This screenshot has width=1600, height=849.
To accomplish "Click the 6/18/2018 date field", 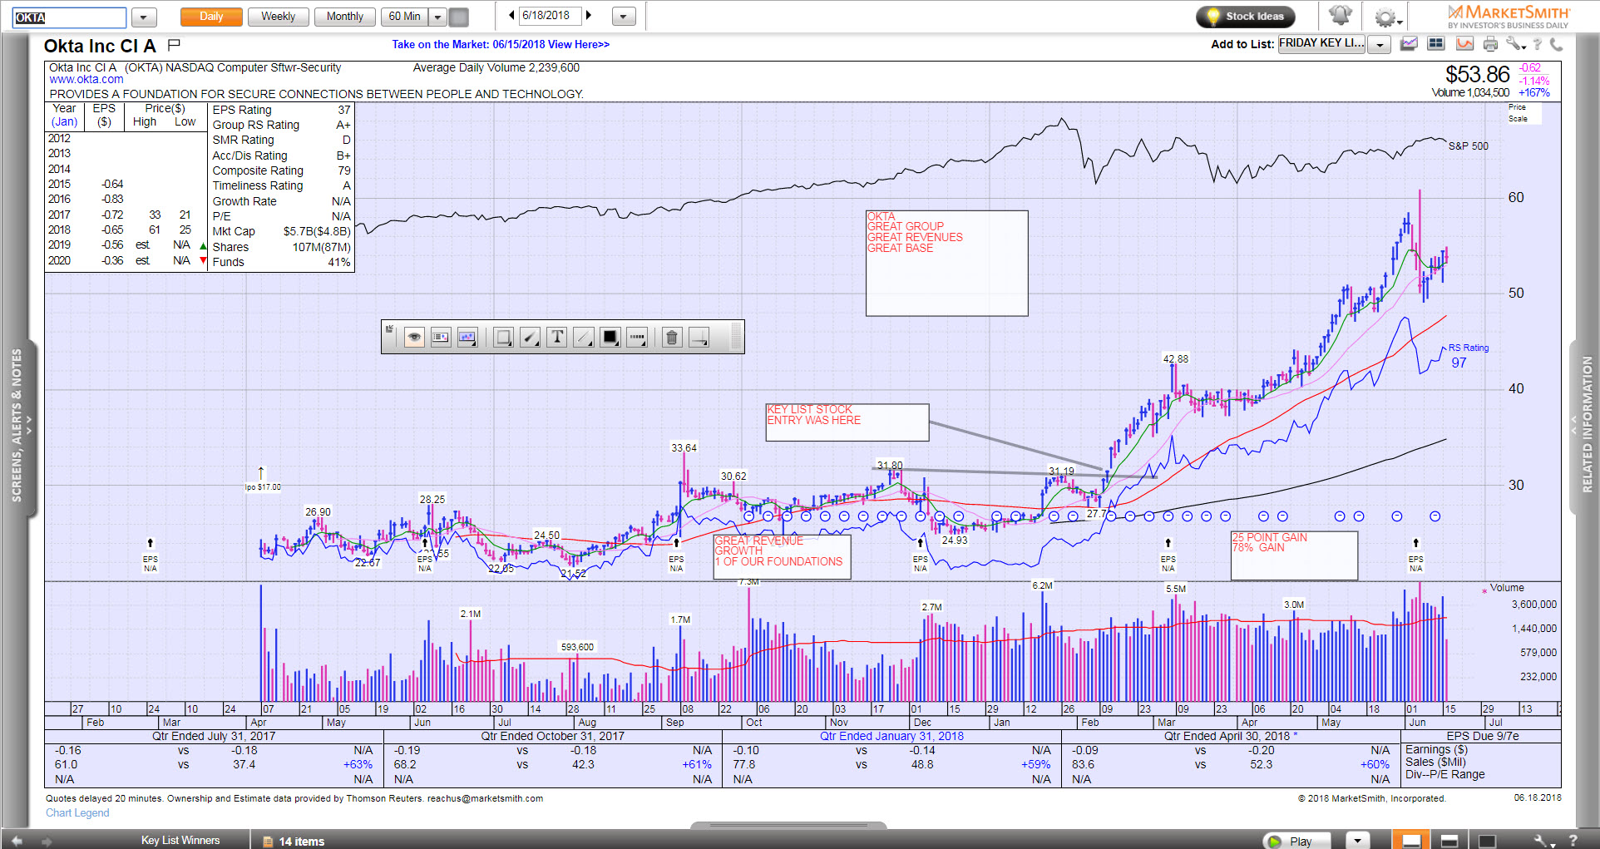I will [x=550, y=16].
